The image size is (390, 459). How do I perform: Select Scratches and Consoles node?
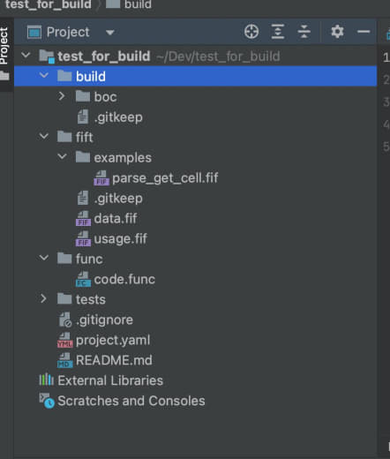122,401
